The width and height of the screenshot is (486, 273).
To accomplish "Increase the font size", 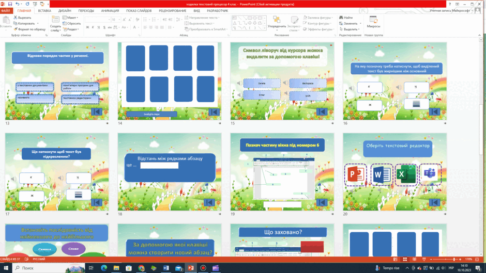I will pos(124,20).
